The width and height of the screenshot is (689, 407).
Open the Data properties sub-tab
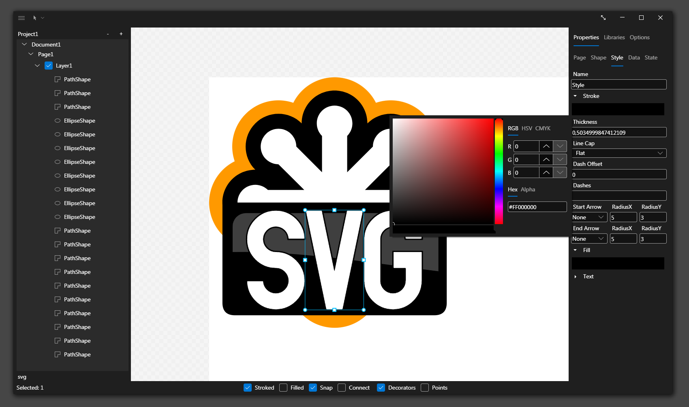pyautogui.click(x=634, y=57)
